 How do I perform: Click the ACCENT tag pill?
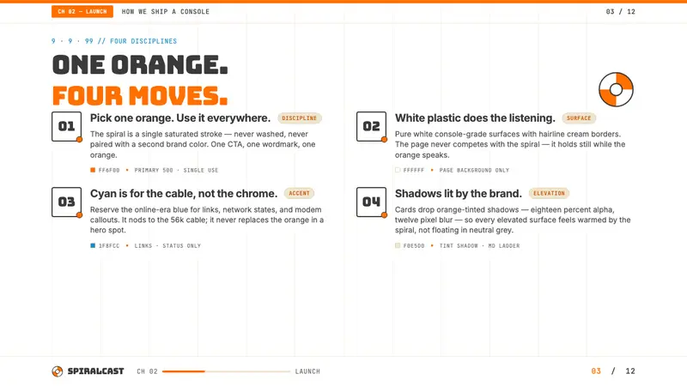[299, 194]
